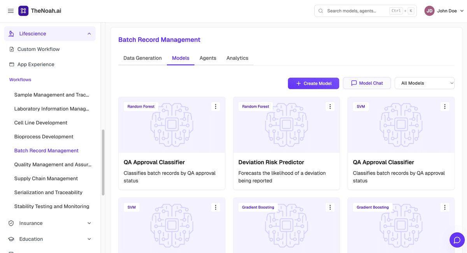The width and height of the screenshot is (467, 253).
Task: Click the Create Model button
Action: click(314, 83)
